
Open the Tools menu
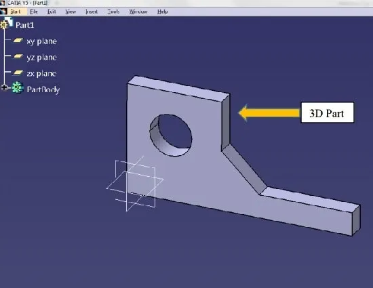click(x=113, y=12)
